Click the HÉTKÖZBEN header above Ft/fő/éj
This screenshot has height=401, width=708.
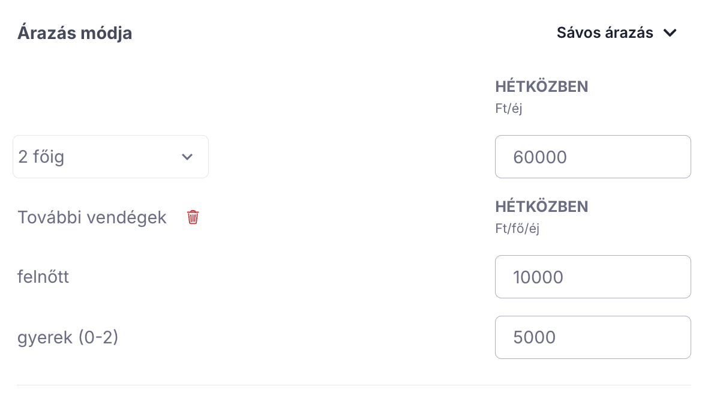[541, 207]
